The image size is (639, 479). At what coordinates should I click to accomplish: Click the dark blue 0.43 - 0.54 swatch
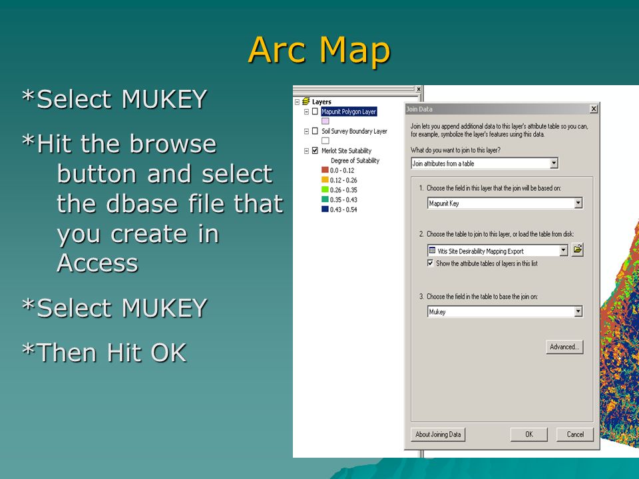(x=325, y=209)
